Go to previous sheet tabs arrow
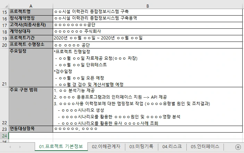 click(10, 147)
